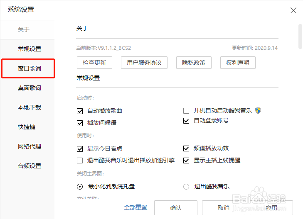Go to 本地下载 settings

[x=30, y=107]
